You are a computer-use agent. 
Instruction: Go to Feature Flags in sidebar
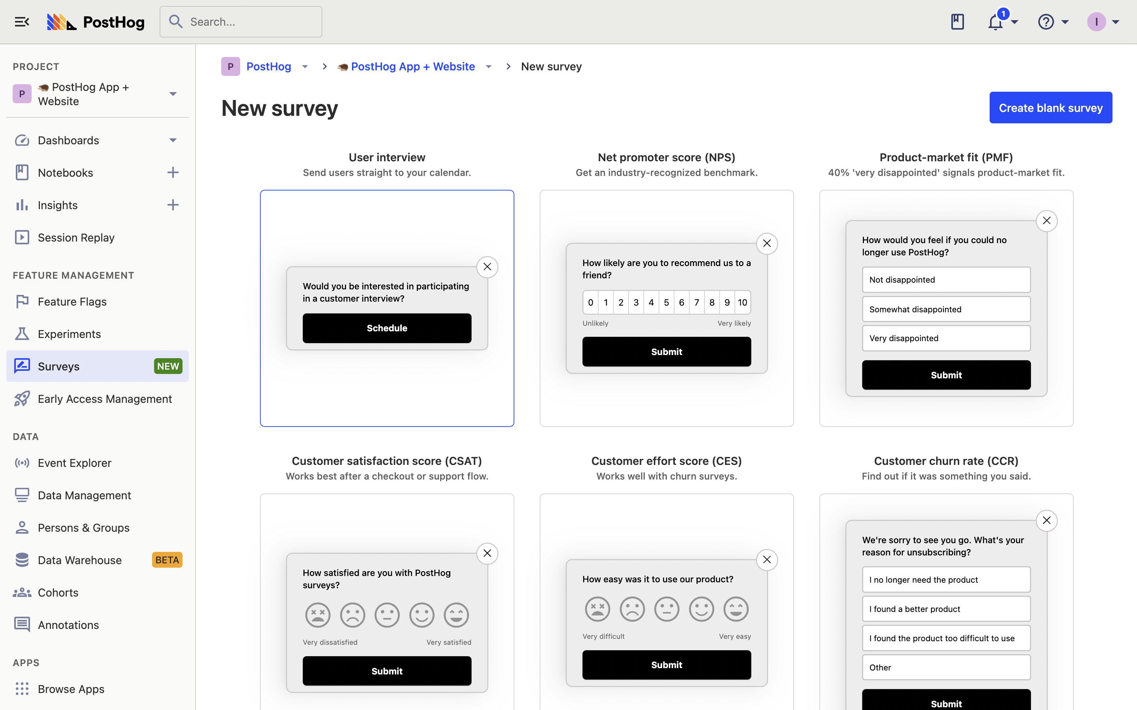click(x=72, y=302)
